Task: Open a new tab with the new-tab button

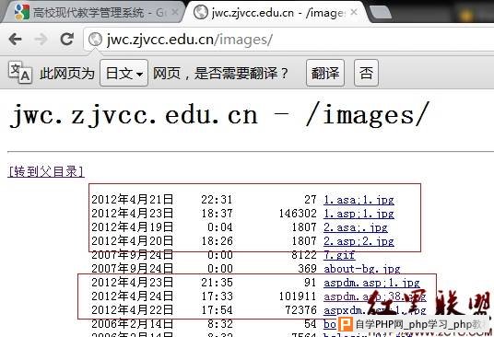Action: pyautogui.click(x=381, y=12)
